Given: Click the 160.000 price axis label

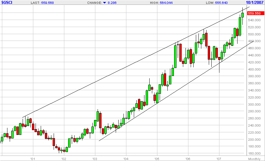Looking at the screenshot, I should tap(254, 154).
